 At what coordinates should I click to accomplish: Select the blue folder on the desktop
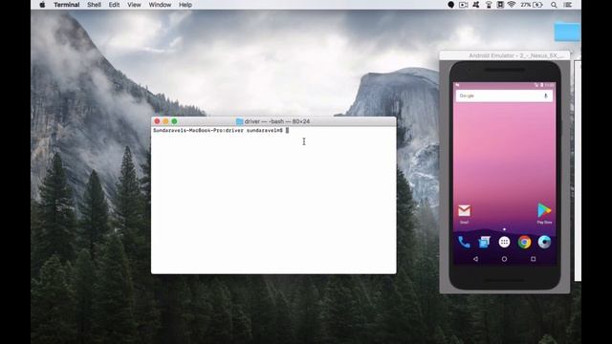click(567, 32)
